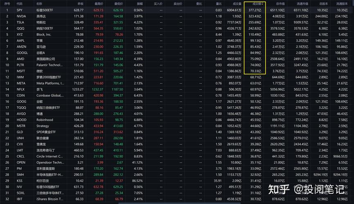This screenshot has width=354, height=204.
Task: Sort by 成交量 column header
Action: point(237,4)
